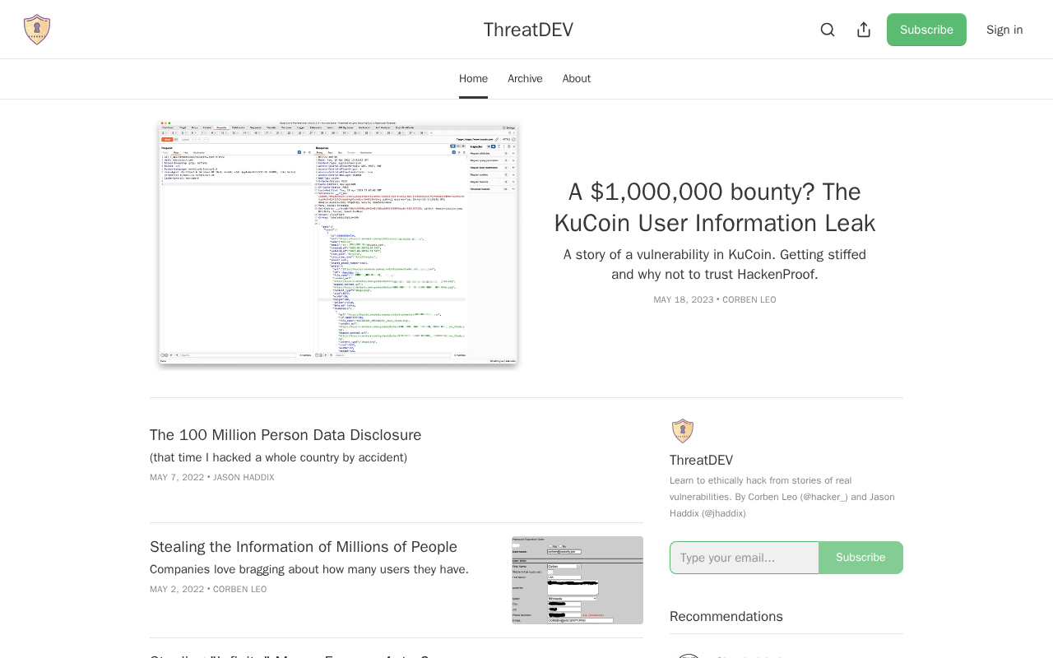
Task: Click the Sign in link
Action: 1004,30
